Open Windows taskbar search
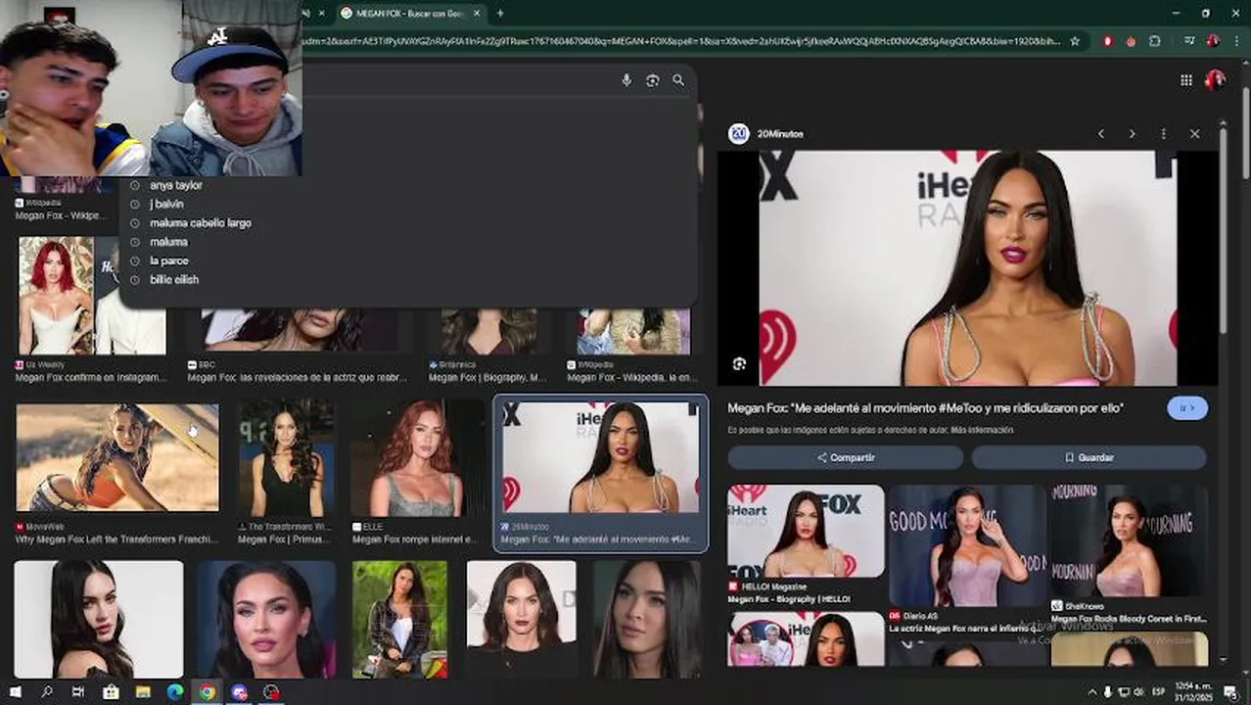Screen dimensions: 1251x705 click(x=47, y=692)
